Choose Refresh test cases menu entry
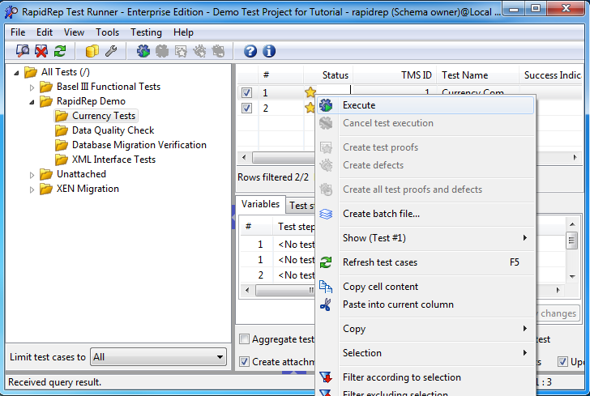 pyautogui.click(x=425, y=262)
